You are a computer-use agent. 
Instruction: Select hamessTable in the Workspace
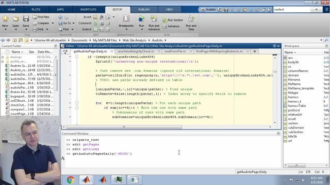pos(297,106)
